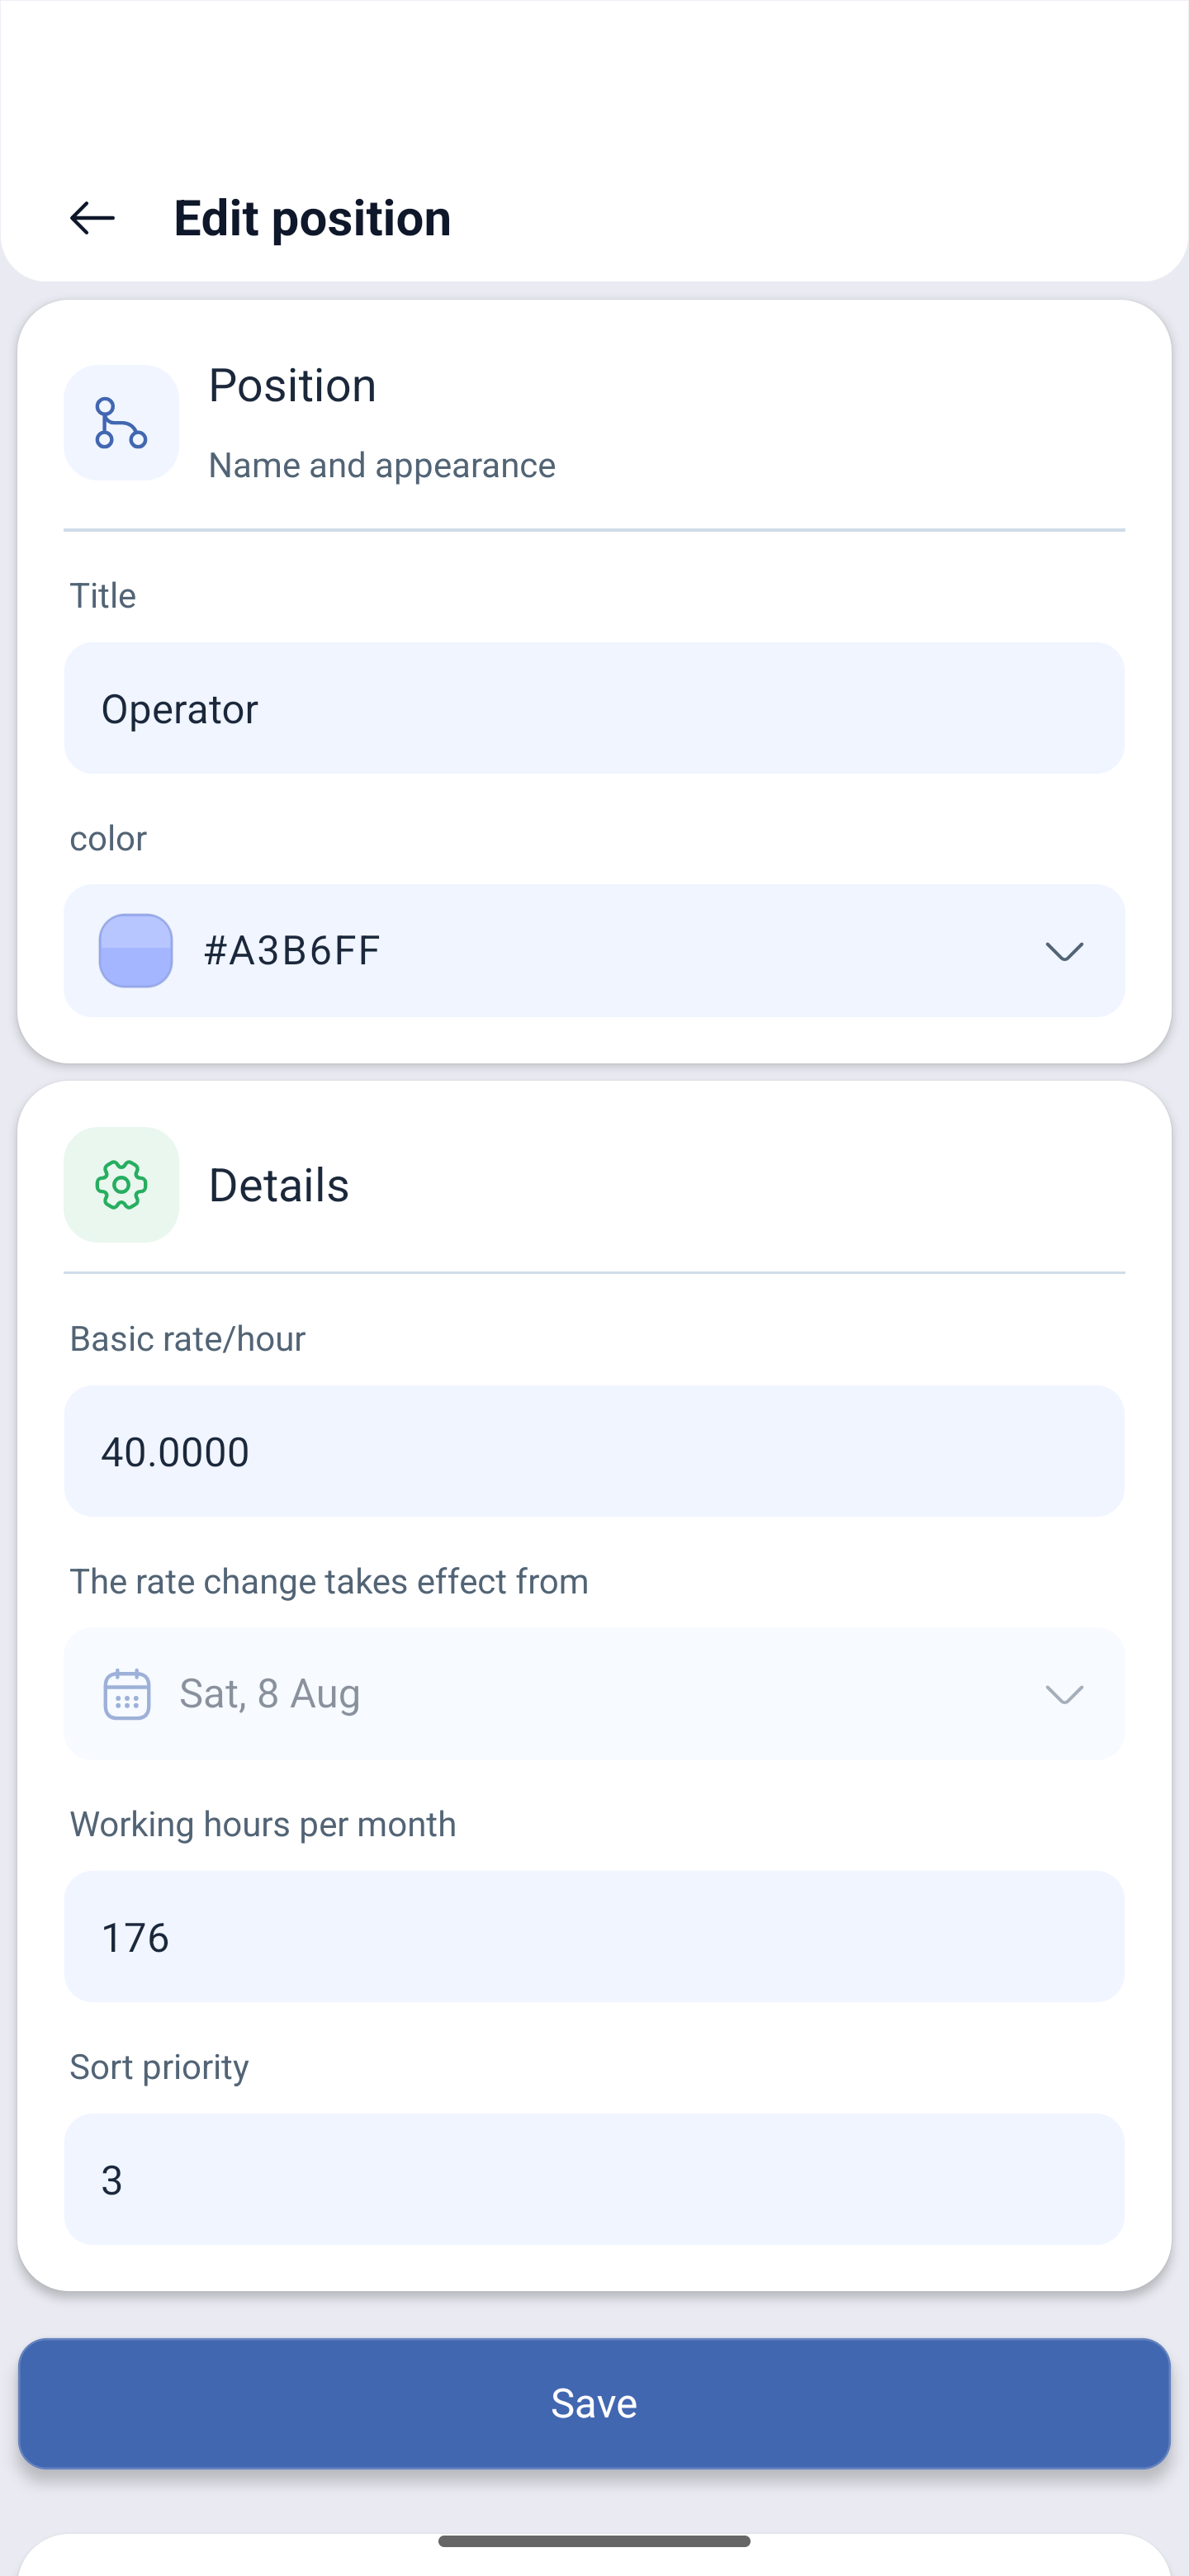The width and height of the screenshot is (1189, 2576).
Task: Click the Edit position header title
Action: [312, 218]
